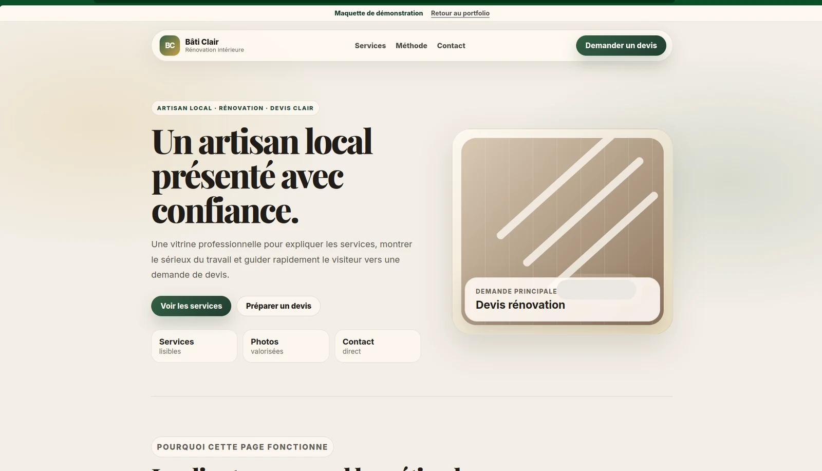Image resolution: width=822 pixels, height=471 pixels.
Task: Click the Artisan local · Rénovation · Devis clair tag
Action: tap(235, 108)
